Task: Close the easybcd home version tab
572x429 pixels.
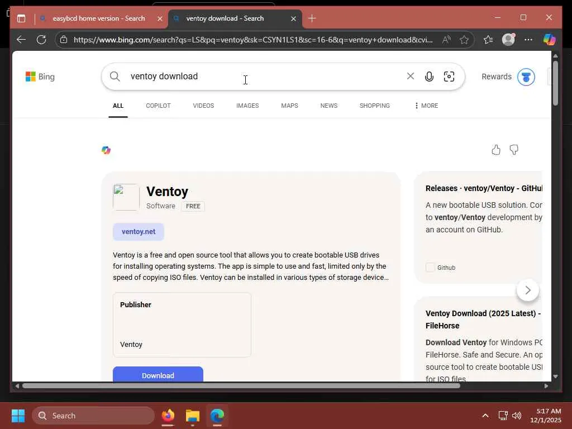Action: (x=160, y=18)
